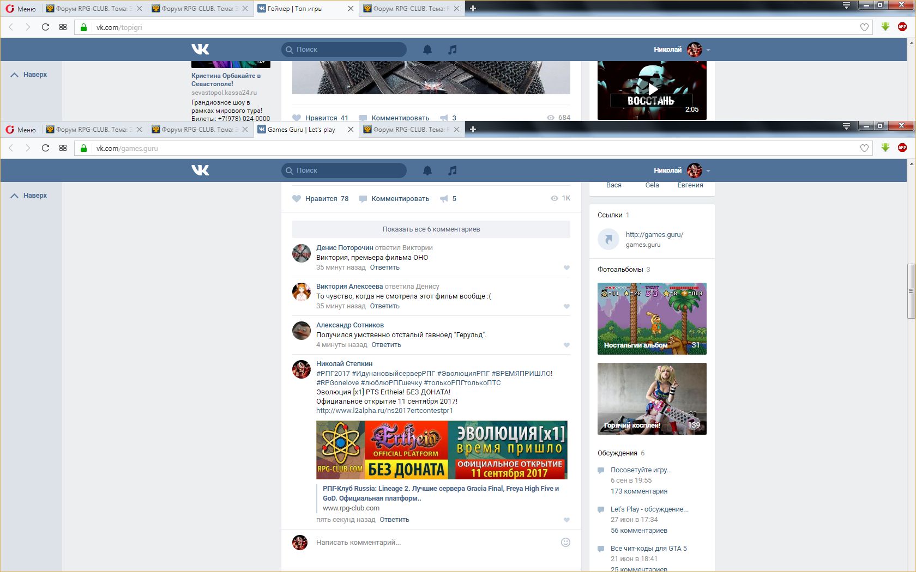Like Виктория Алексеева's comment heart
916x572 pixels.
[x=567, y=306]
